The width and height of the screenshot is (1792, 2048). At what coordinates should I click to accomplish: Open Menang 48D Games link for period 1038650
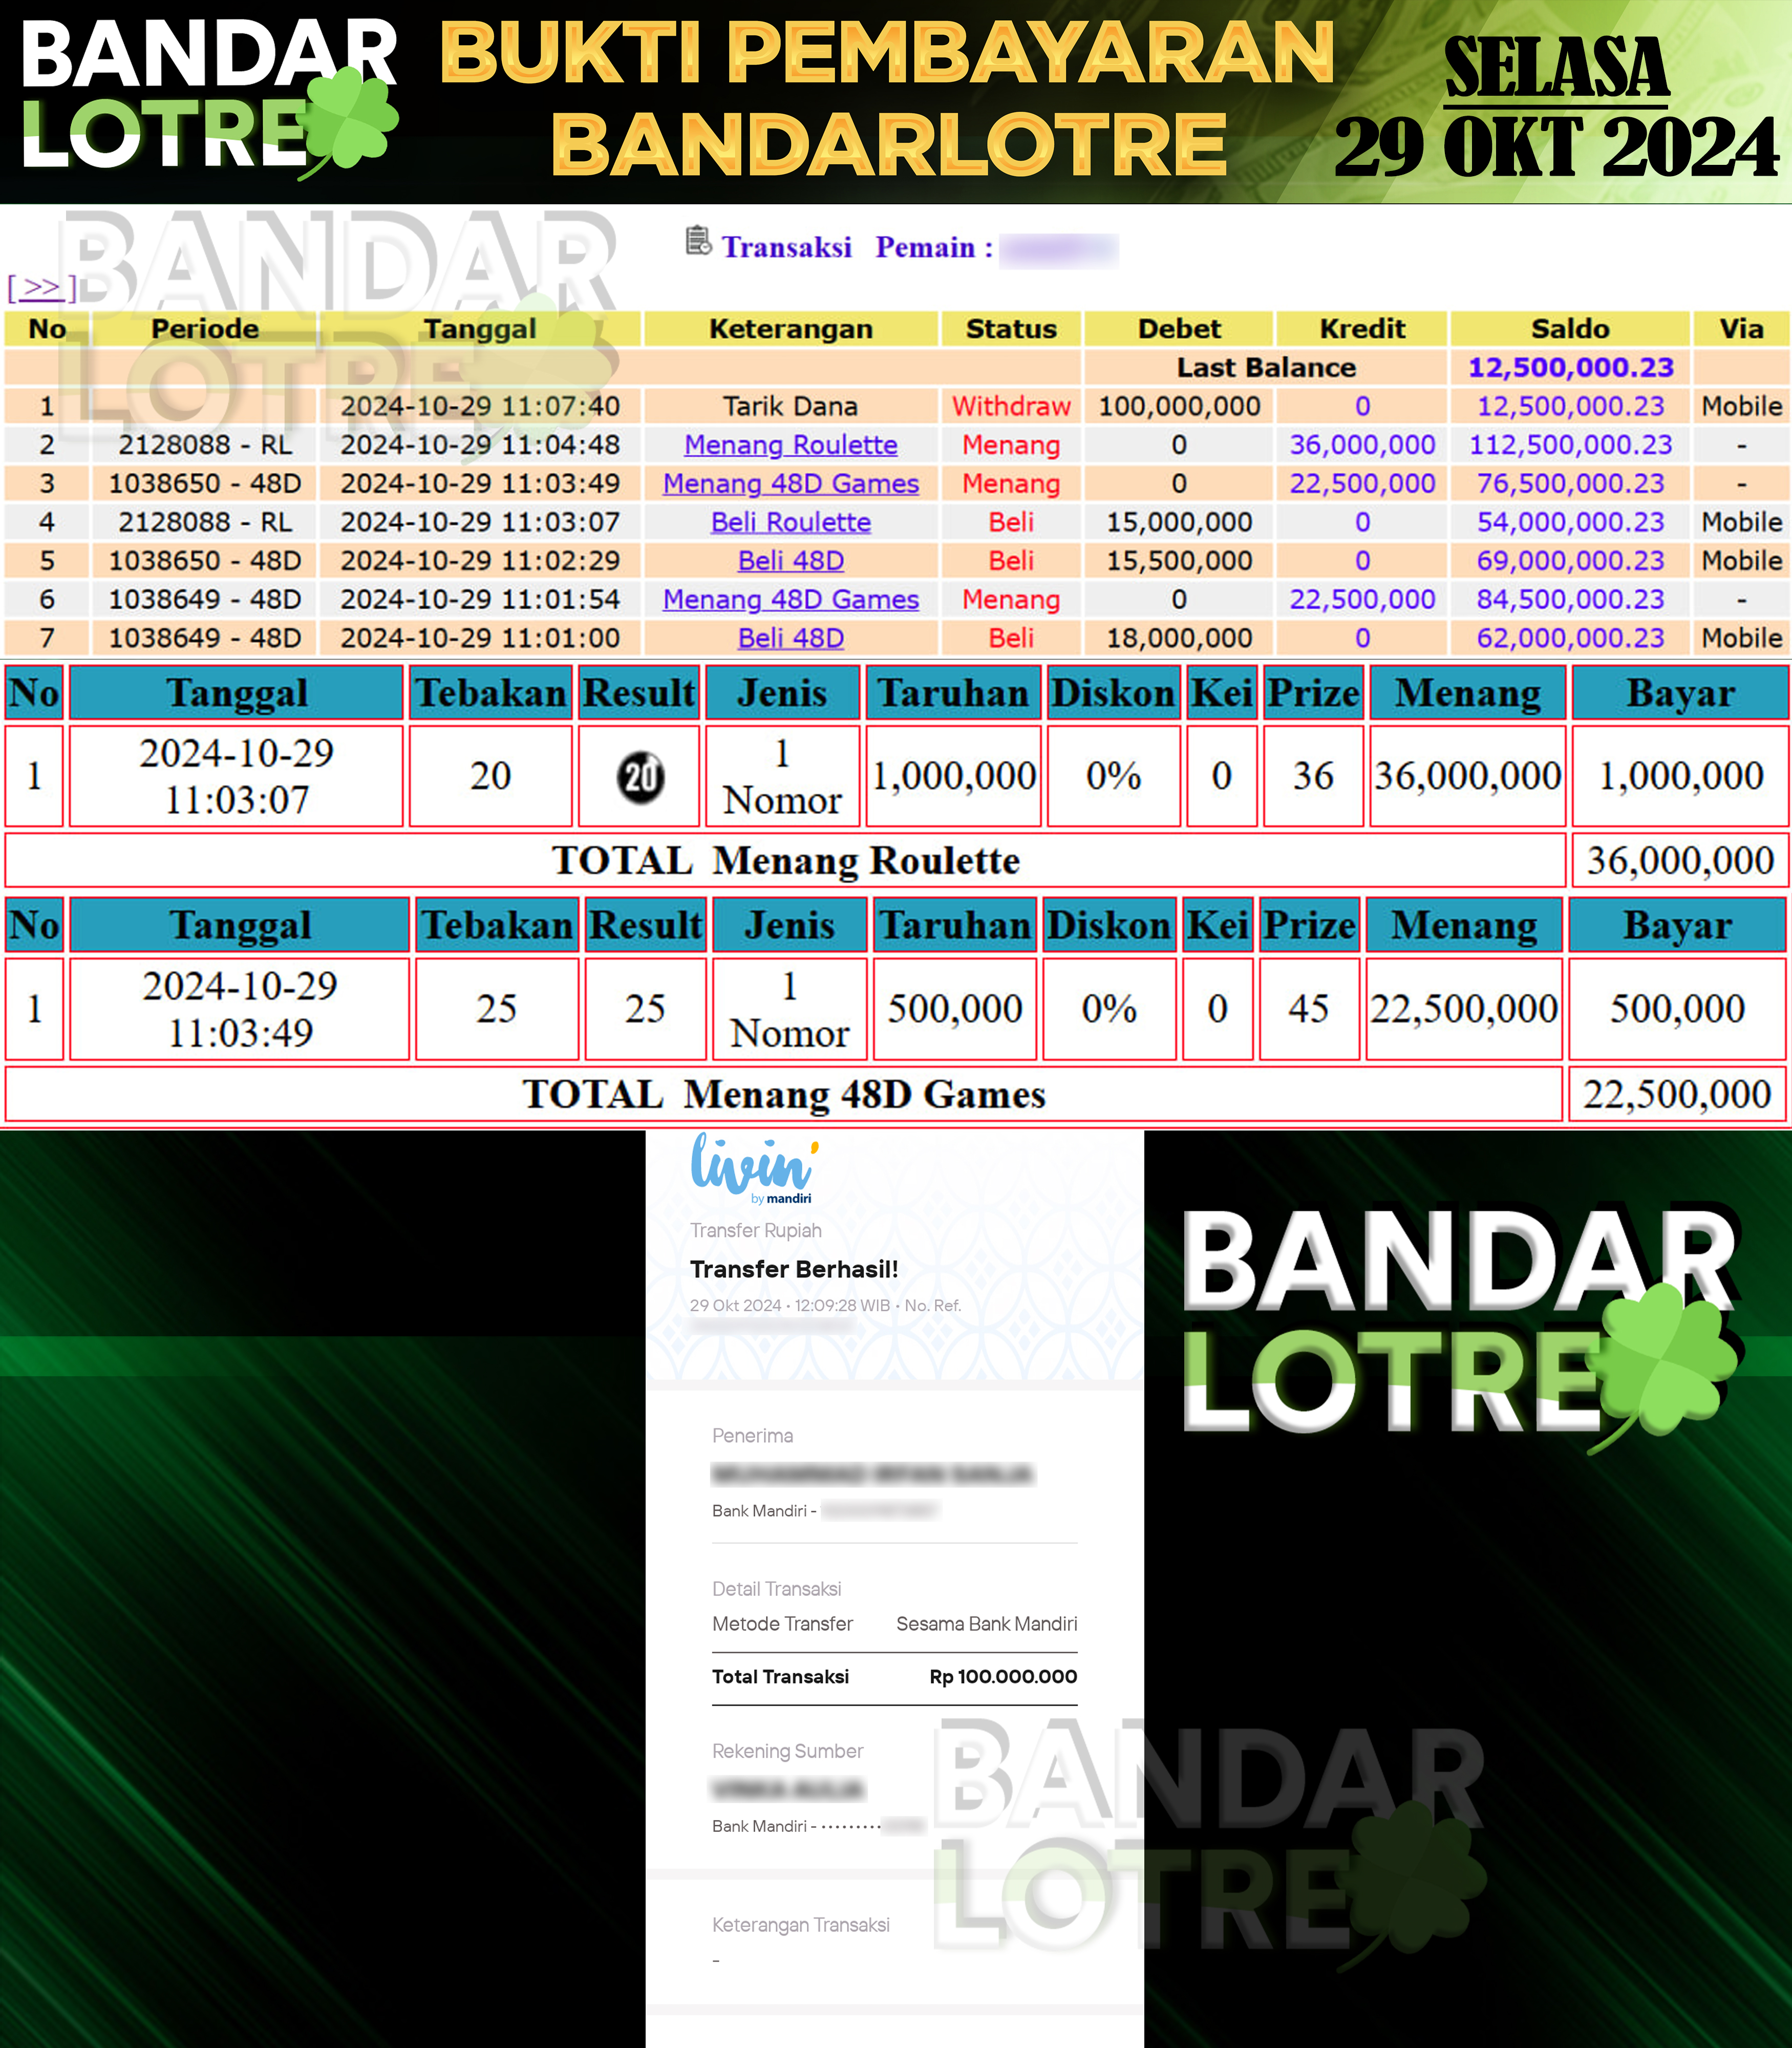(x=790, y=484)
